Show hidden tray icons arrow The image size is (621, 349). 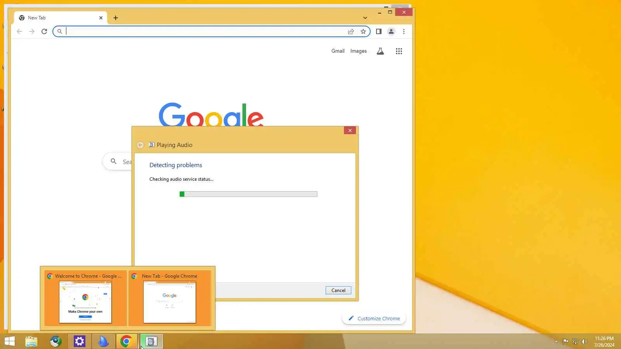556,342
